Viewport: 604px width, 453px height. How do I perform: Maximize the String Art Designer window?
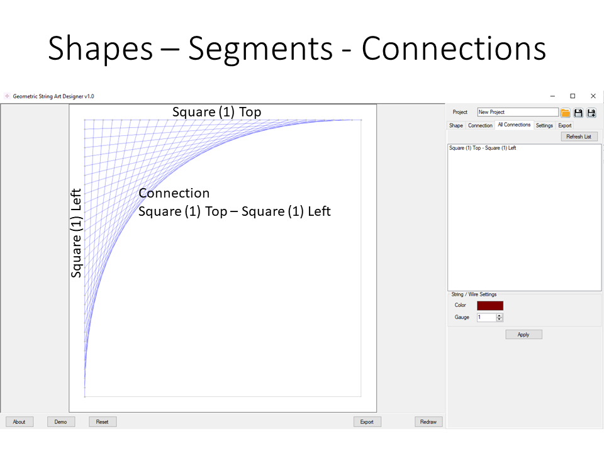coord(573,96)
